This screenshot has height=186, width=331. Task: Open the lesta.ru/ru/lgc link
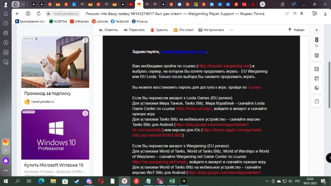pyautogui.click(x=194, y=109)
